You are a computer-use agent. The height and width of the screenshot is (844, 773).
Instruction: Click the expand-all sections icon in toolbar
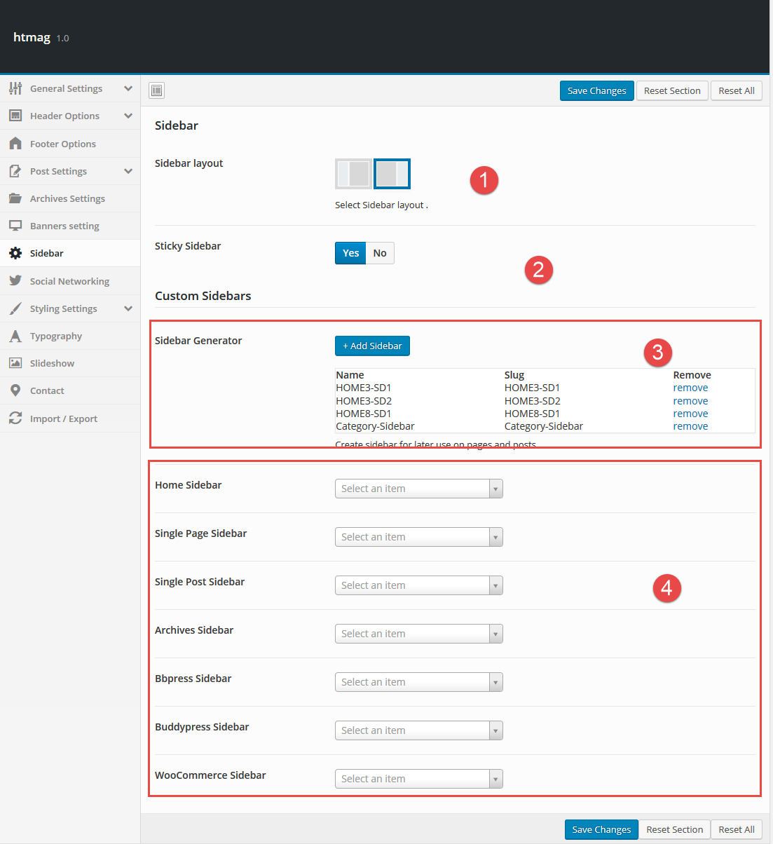(157, 90)
